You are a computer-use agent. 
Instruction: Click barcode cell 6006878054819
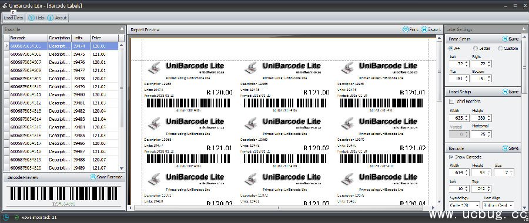coord(28,160)
